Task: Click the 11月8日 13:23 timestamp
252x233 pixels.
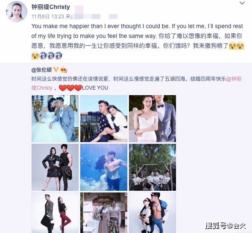Action: [x=48, y=17]
